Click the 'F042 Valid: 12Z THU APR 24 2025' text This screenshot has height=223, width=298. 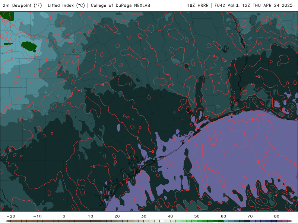coord(254,6)
